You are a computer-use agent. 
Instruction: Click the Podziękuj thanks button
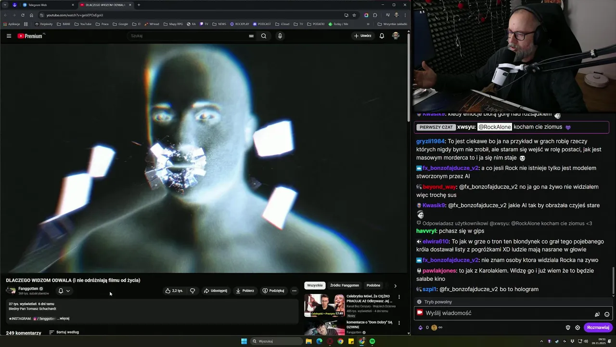tap(273, 291)
